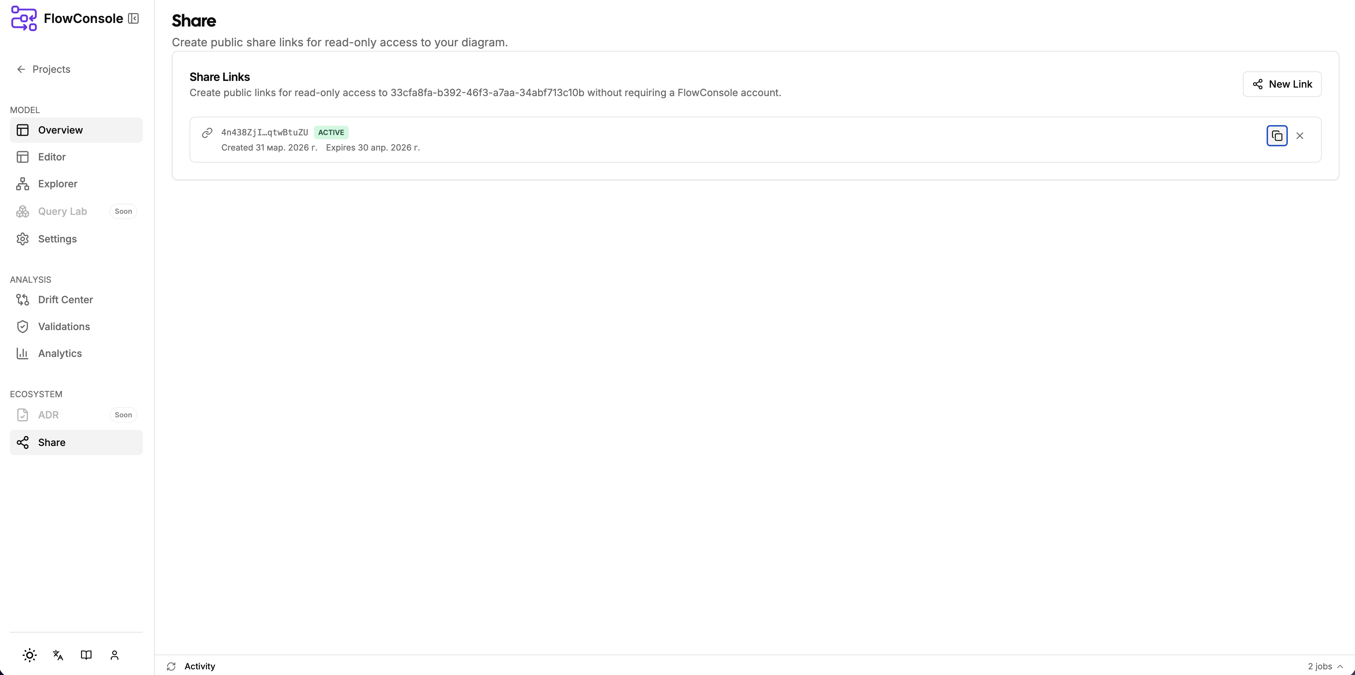This screenshot has width=1355, height=675.
Task: Click the refresh icon next to Activity
Action: [x=171, y=666]
